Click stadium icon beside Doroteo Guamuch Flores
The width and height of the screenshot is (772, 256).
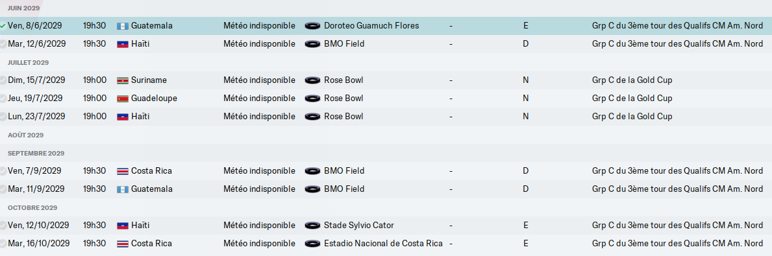coord(312,26)
